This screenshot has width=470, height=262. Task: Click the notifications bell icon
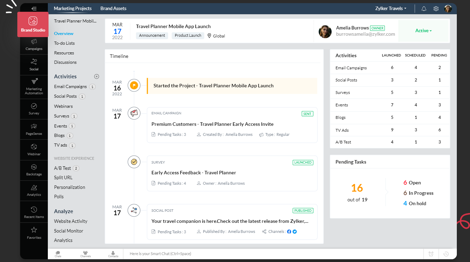point(424,9)
